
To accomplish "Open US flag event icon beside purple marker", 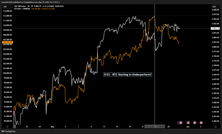I will (x=181, y=122).
